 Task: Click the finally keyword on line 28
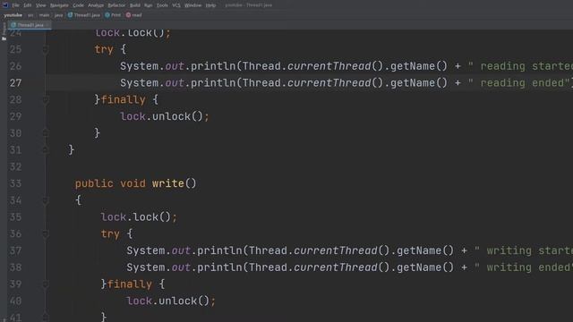click(124, 99)
